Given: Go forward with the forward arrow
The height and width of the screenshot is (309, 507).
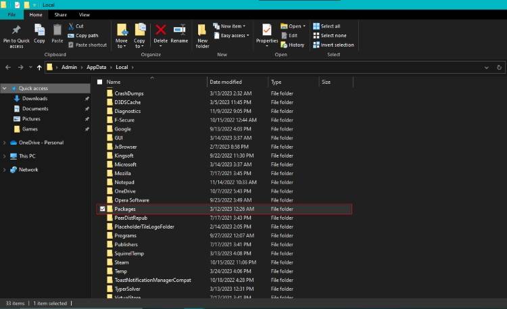Looking at the screenshot, I should (20, 68).
